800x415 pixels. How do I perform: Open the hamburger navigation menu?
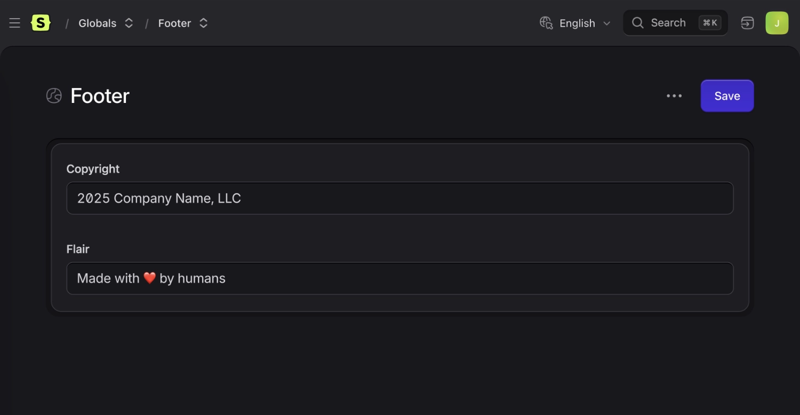coord(14,23)
